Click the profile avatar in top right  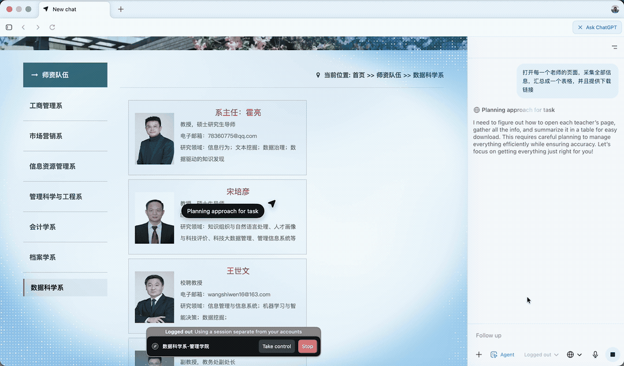click(x=615, y=9)
